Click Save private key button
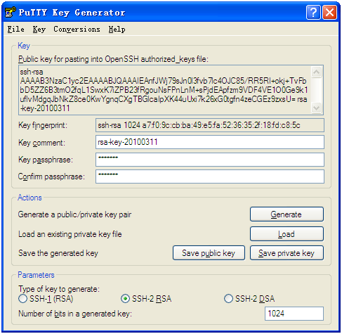 coord(287,253)
